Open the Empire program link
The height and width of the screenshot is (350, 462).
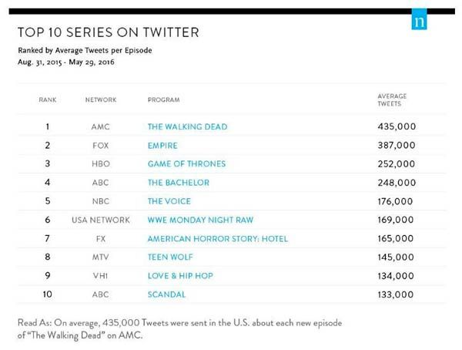point(162,145)
